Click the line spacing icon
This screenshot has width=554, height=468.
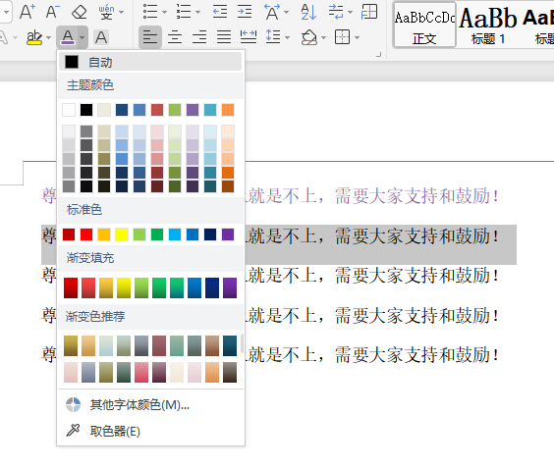pyautogui.click(x=273, y=36)
